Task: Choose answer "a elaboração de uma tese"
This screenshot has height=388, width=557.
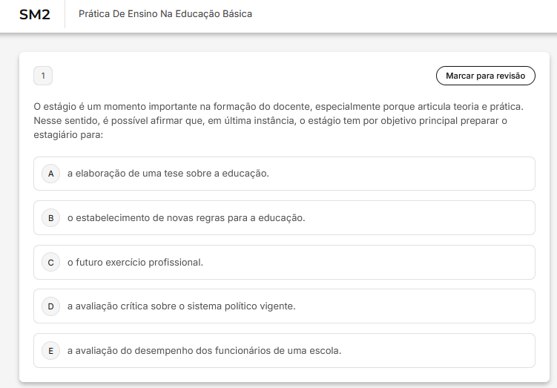Action: click(x=168, y=174)
